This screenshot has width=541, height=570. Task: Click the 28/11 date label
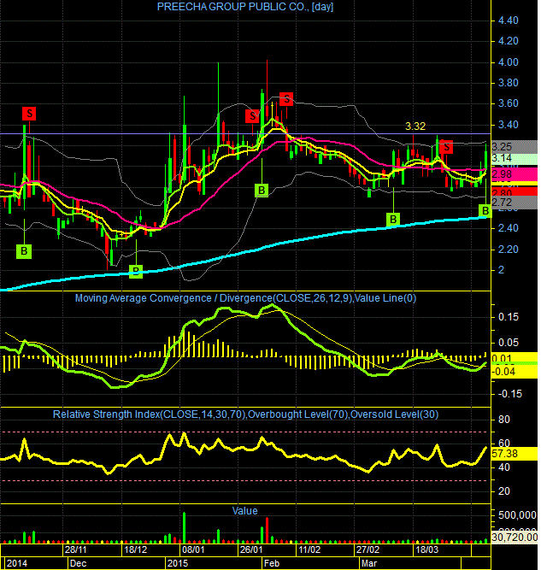coord(75,549)
